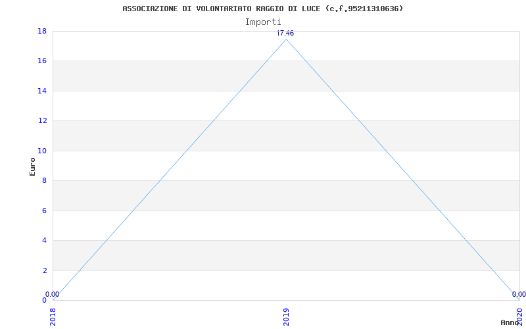Click the y-axis tick label 0

[x=45, y=300]
